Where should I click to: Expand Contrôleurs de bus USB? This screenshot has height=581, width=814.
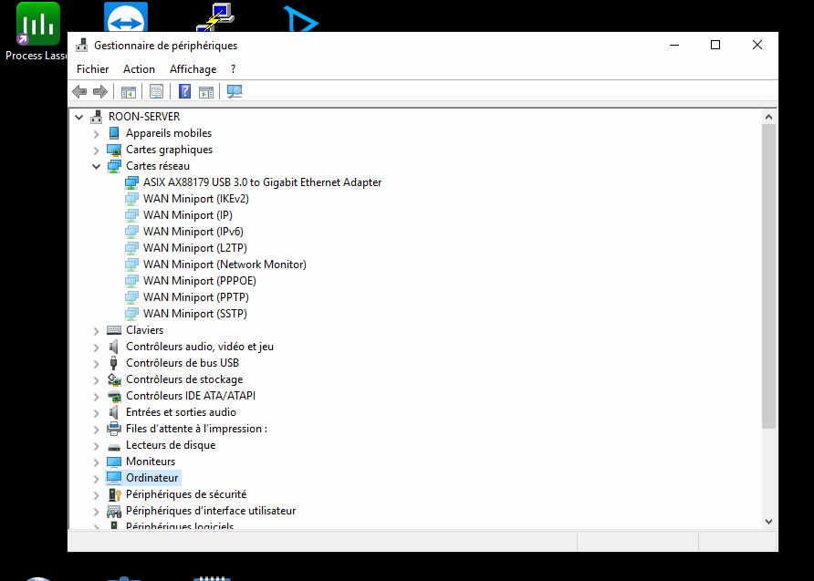[x=96, y=364]
